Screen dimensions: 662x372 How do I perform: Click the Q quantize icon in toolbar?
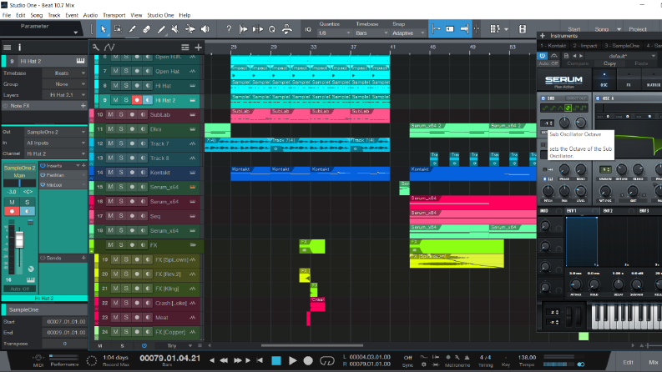pos(272,29)
